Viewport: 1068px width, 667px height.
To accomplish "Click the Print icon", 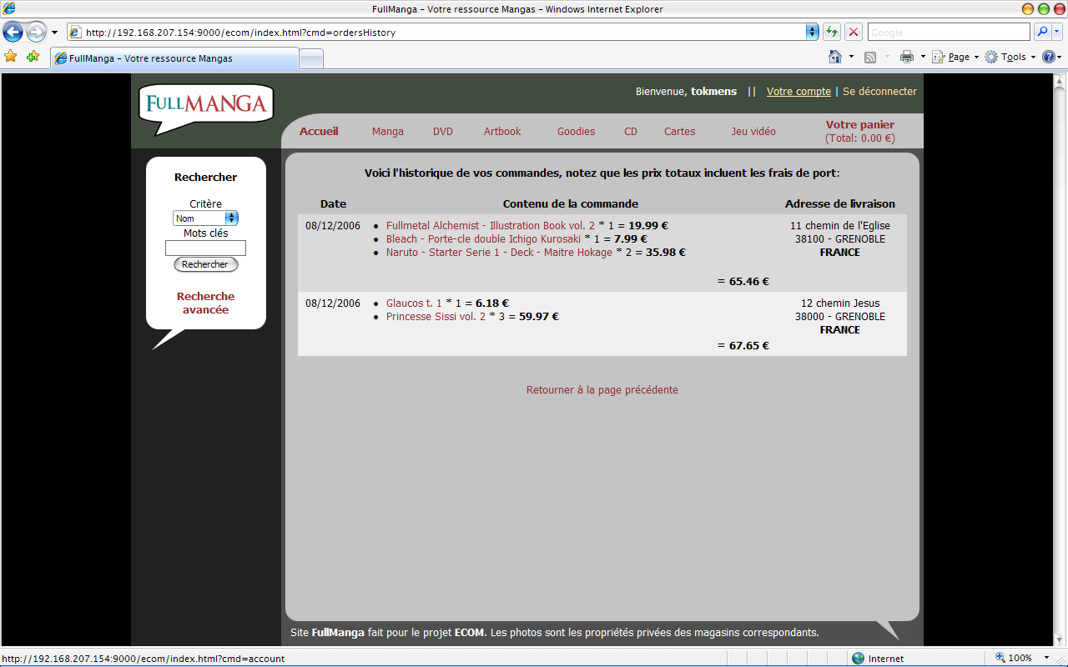I will click(907, 57).
